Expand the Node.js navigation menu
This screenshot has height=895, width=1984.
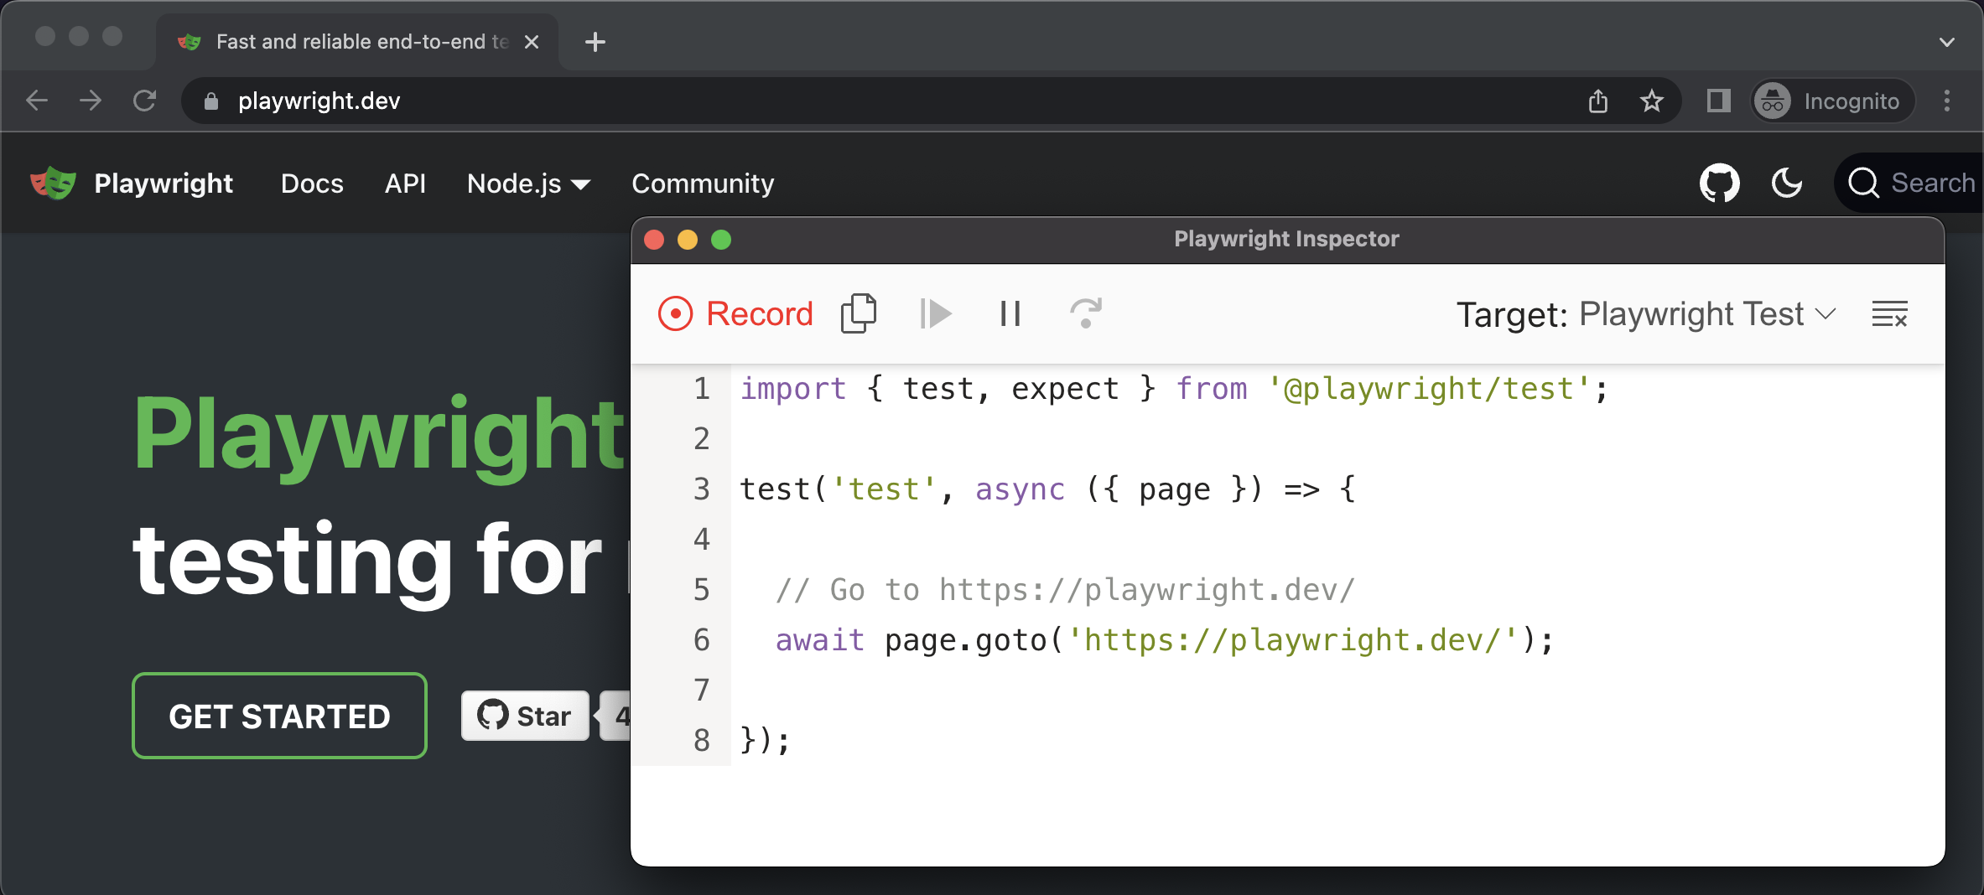tap(528, 184)
